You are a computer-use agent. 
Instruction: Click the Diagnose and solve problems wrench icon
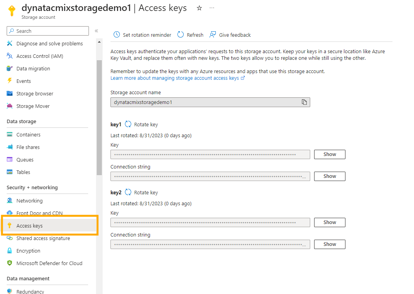tap(9, 43)
